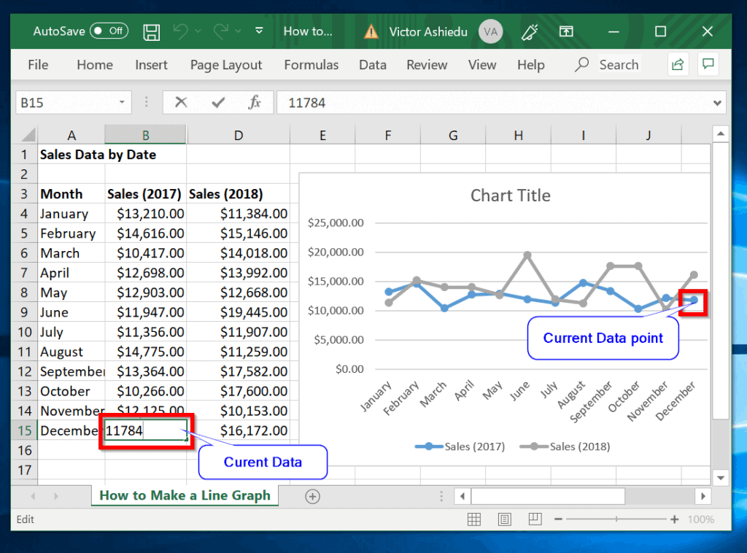Expand the formula bar chevron
Screen dimensions: 747x553
click(x=717, y=103)
